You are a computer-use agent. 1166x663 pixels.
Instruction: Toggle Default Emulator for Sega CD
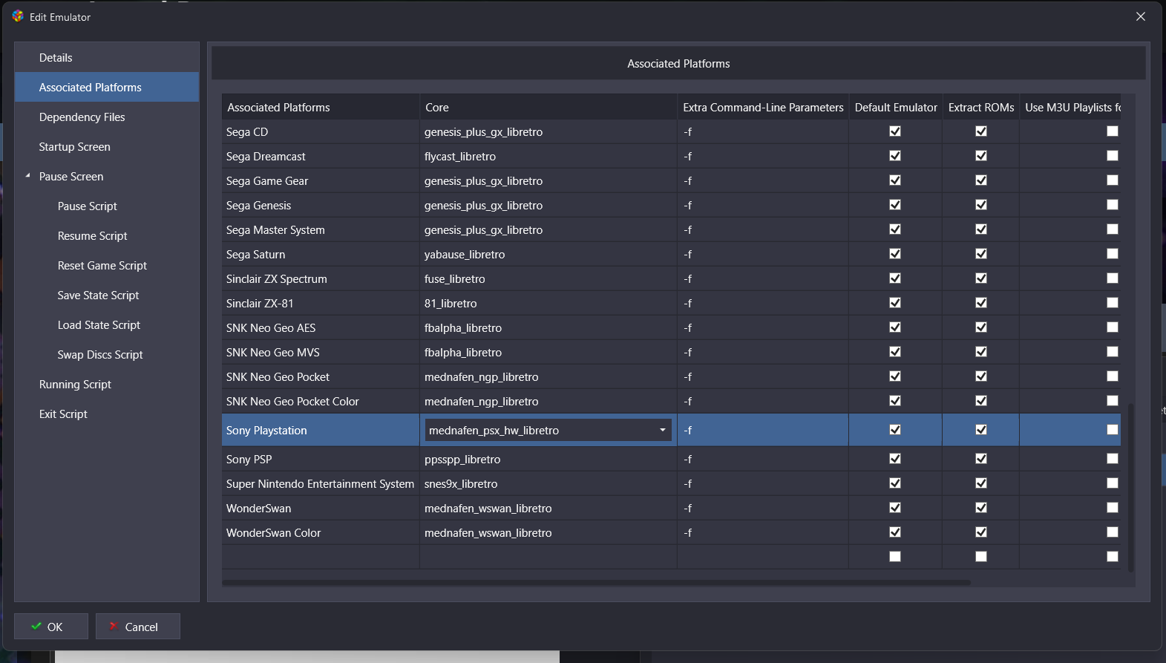(x=895, y=131)
